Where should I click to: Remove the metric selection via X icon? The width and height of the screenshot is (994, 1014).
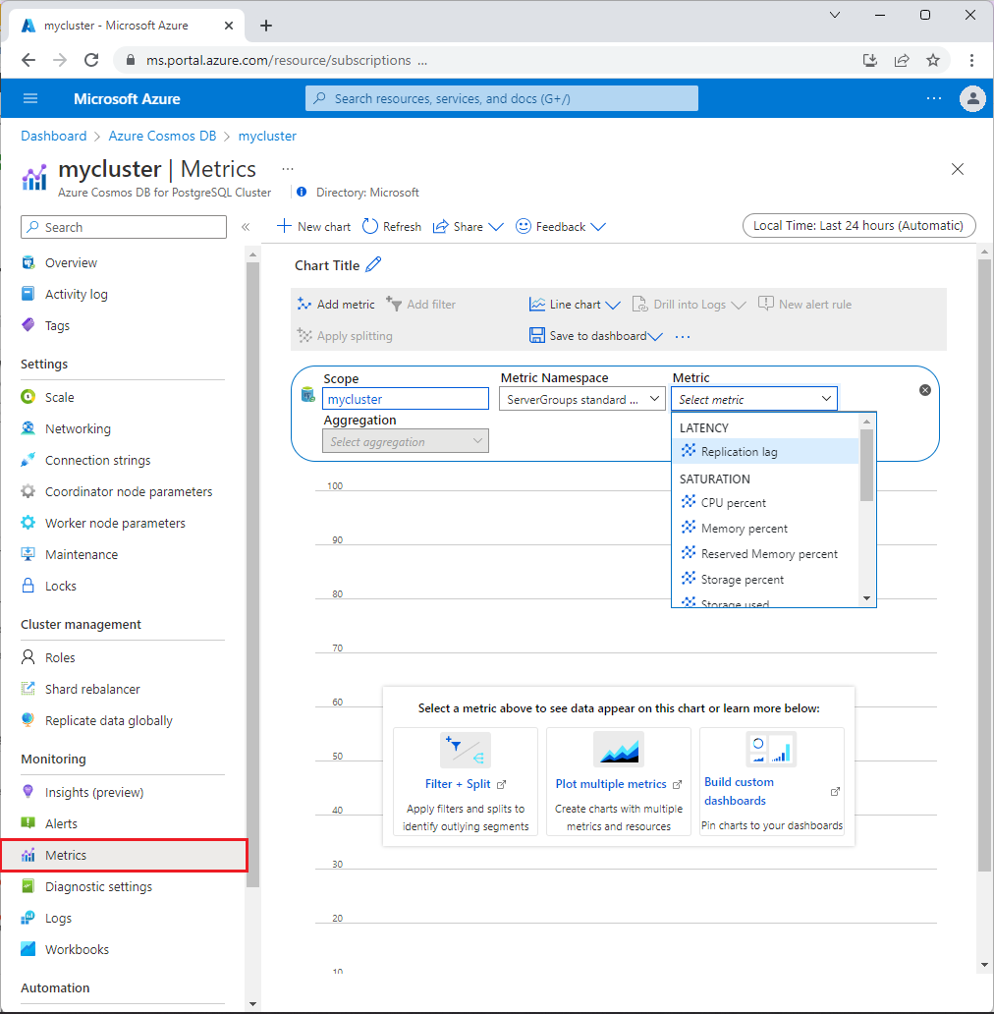pos(924,389)
